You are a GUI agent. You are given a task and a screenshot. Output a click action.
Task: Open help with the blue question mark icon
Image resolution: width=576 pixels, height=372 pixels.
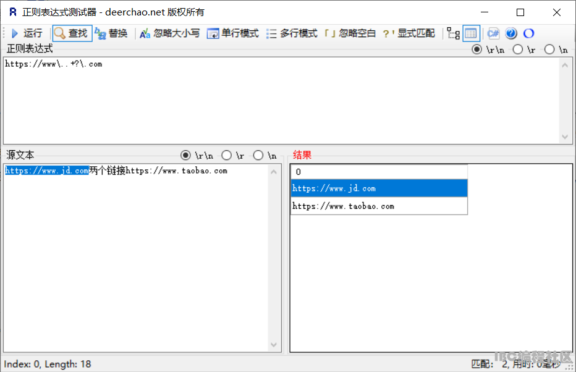[x=511, y=33]
